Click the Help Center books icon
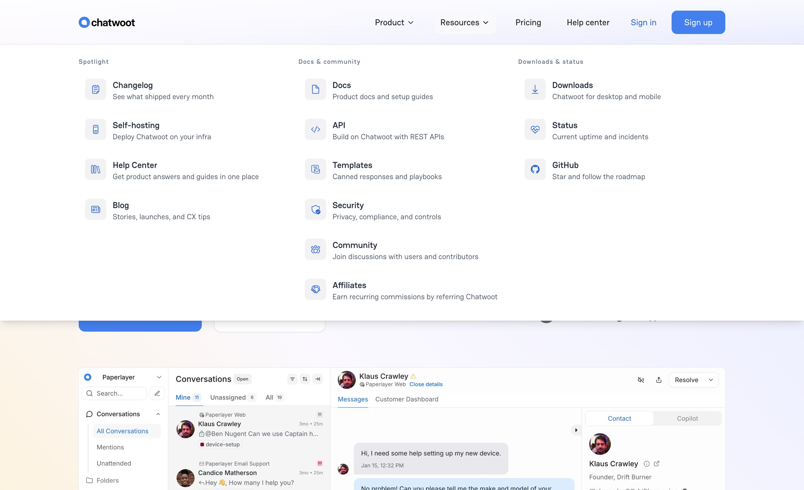The width and height of the screenshot is (804, 490). (x=95, y=169)
